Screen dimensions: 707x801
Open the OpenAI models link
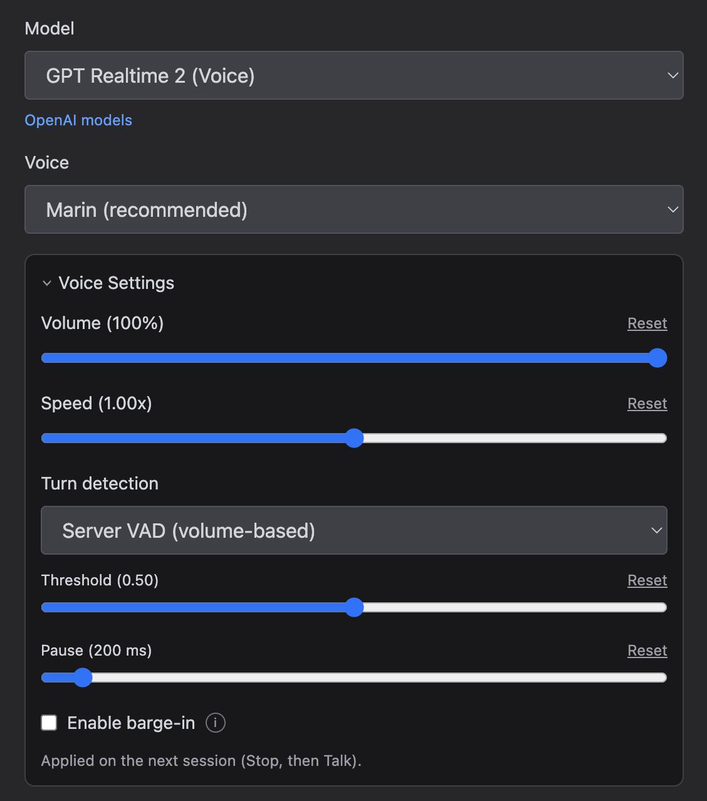(78, 120)
